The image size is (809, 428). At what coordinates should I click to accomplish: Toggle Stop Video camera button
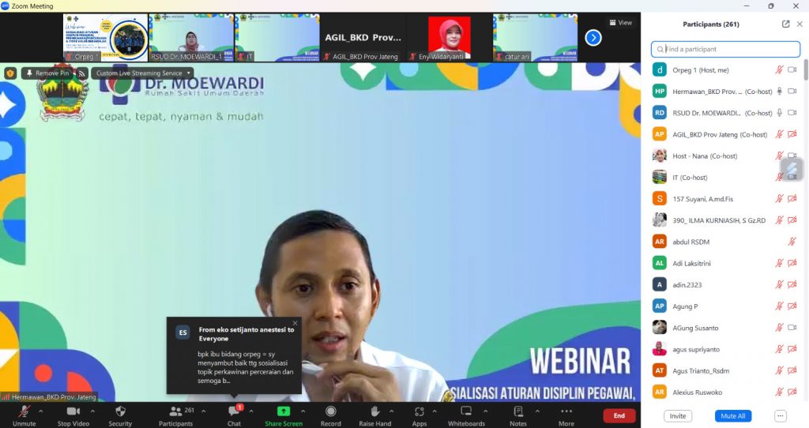click(73, 411)
